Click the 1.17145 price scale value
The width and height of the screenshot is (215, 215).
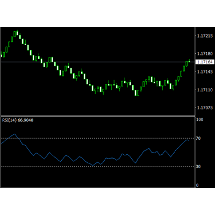click(205, 72)
